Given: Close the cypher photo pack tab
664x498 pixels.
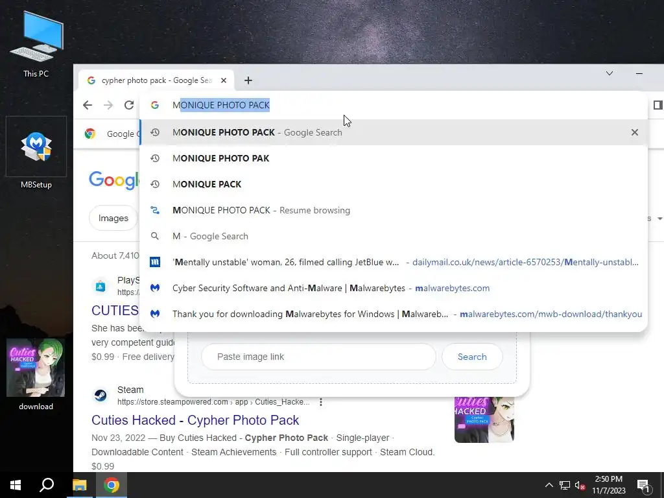Looking at the screenshot, I should 224,80.
